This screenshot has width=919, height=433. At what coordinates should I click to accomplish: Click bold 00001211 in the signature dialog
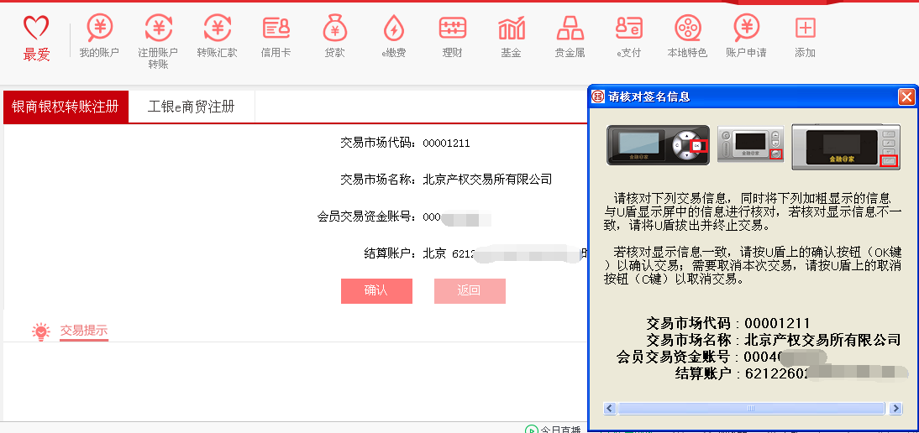point(777,323)
